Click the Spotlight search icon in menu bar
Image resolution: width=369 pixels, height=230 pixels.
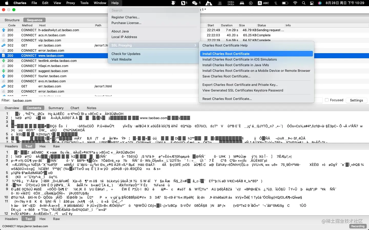pos(304,3)
